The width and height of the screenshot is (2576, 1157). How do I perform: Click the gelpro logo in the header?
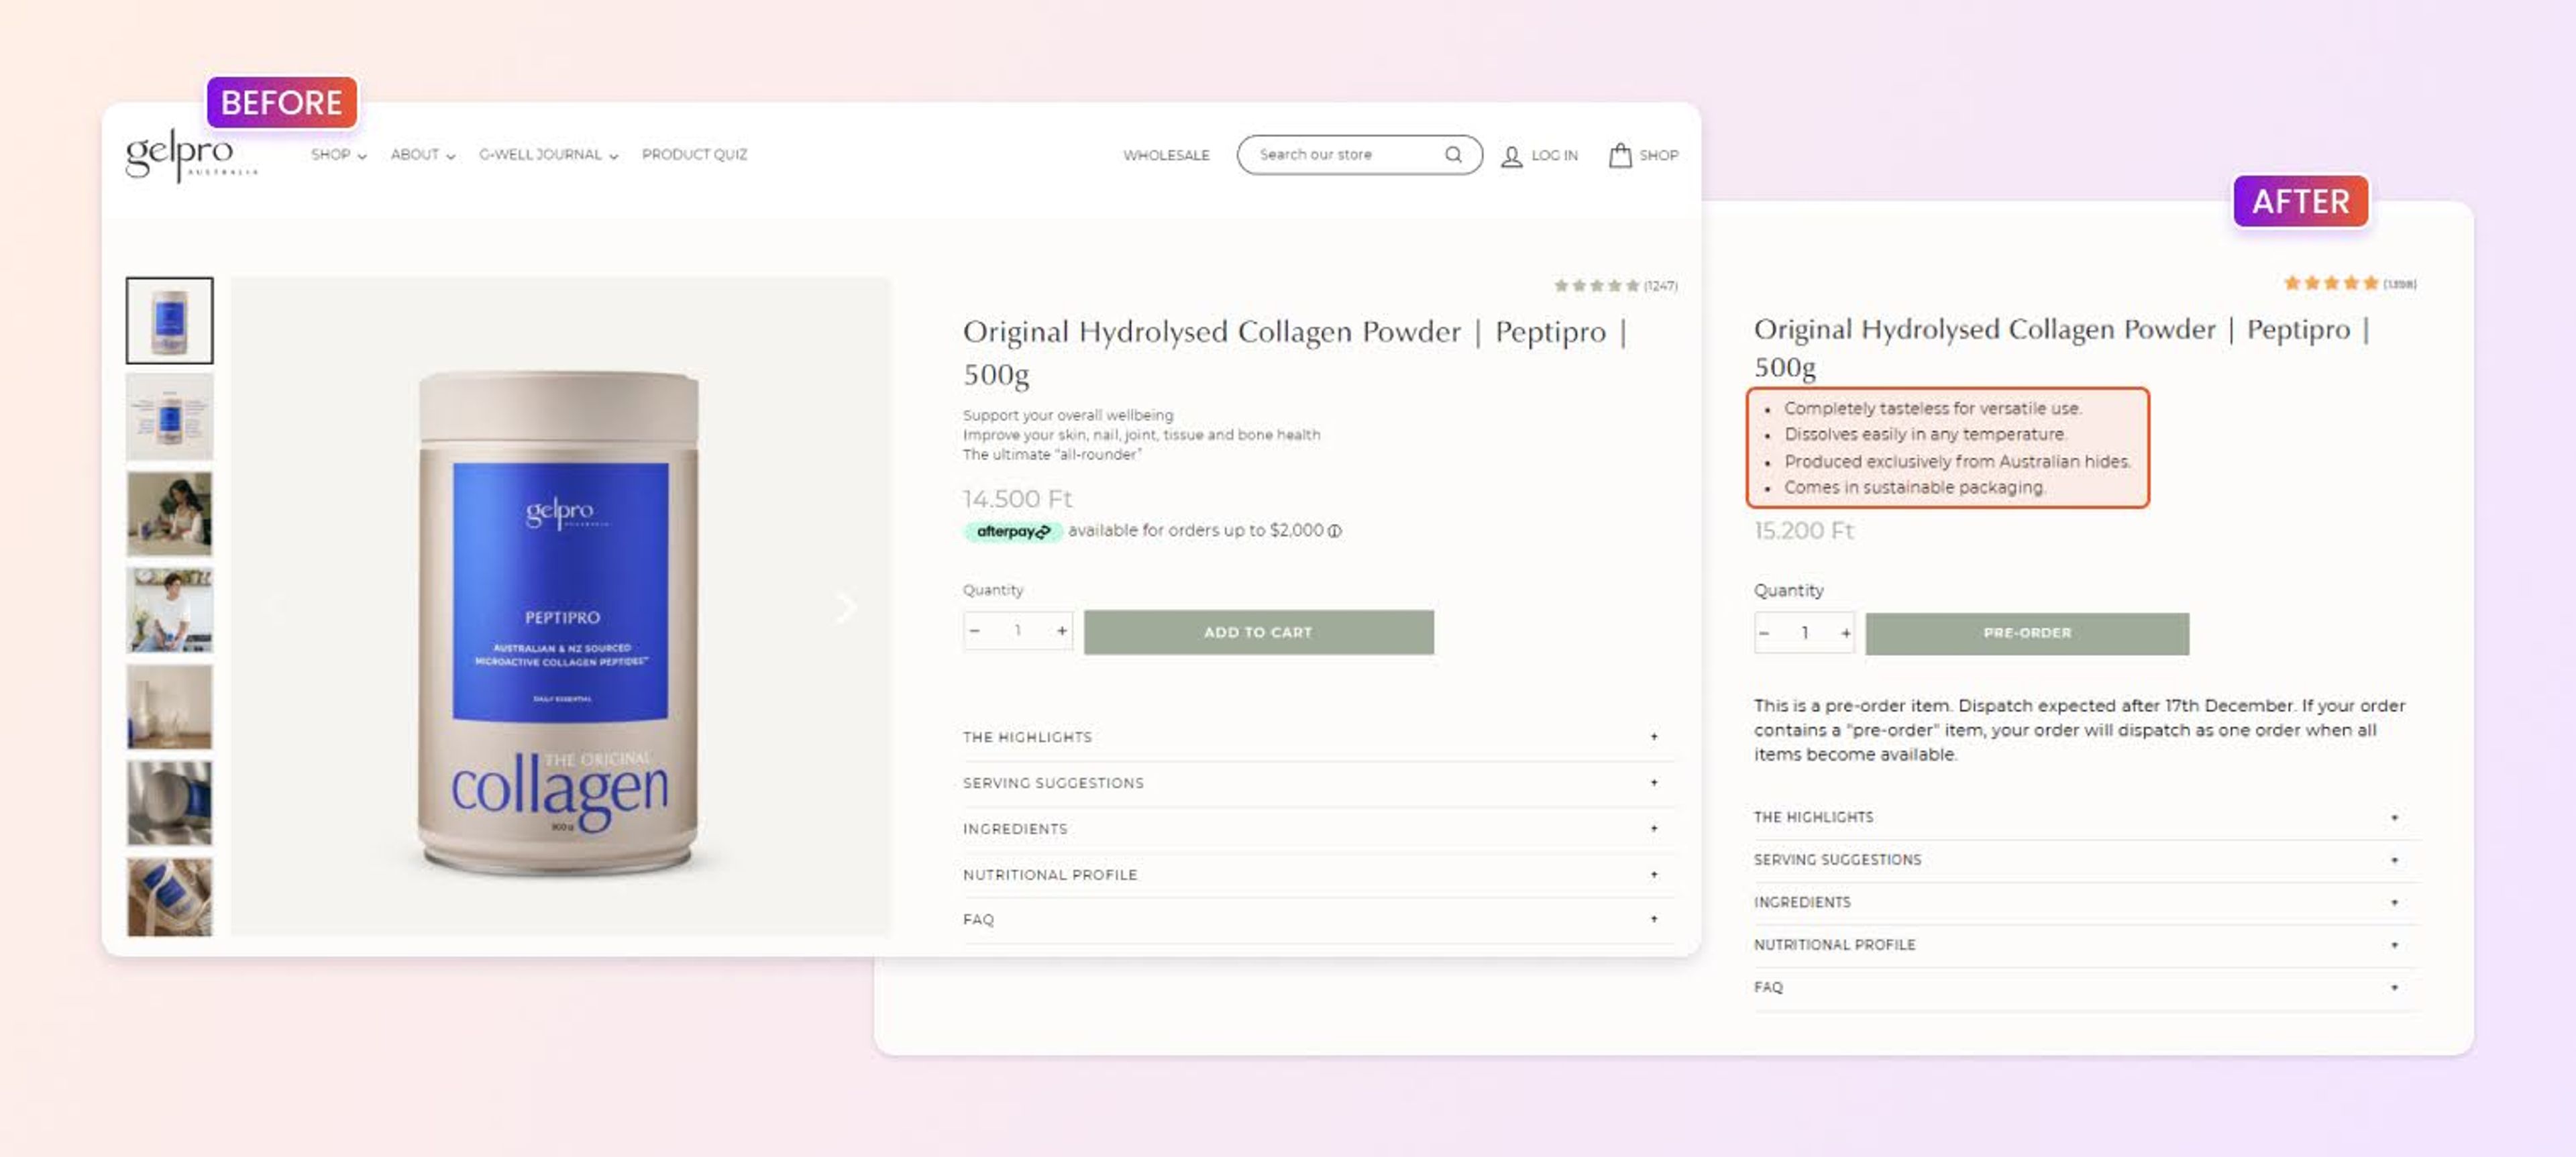[x=191, y=155]
